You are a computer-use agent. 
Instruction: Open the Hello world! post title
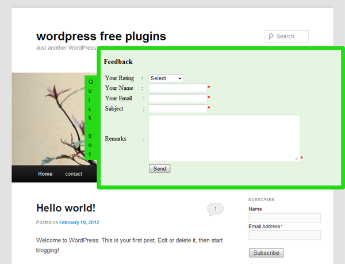pyautogui.click(x=66, y=208)
